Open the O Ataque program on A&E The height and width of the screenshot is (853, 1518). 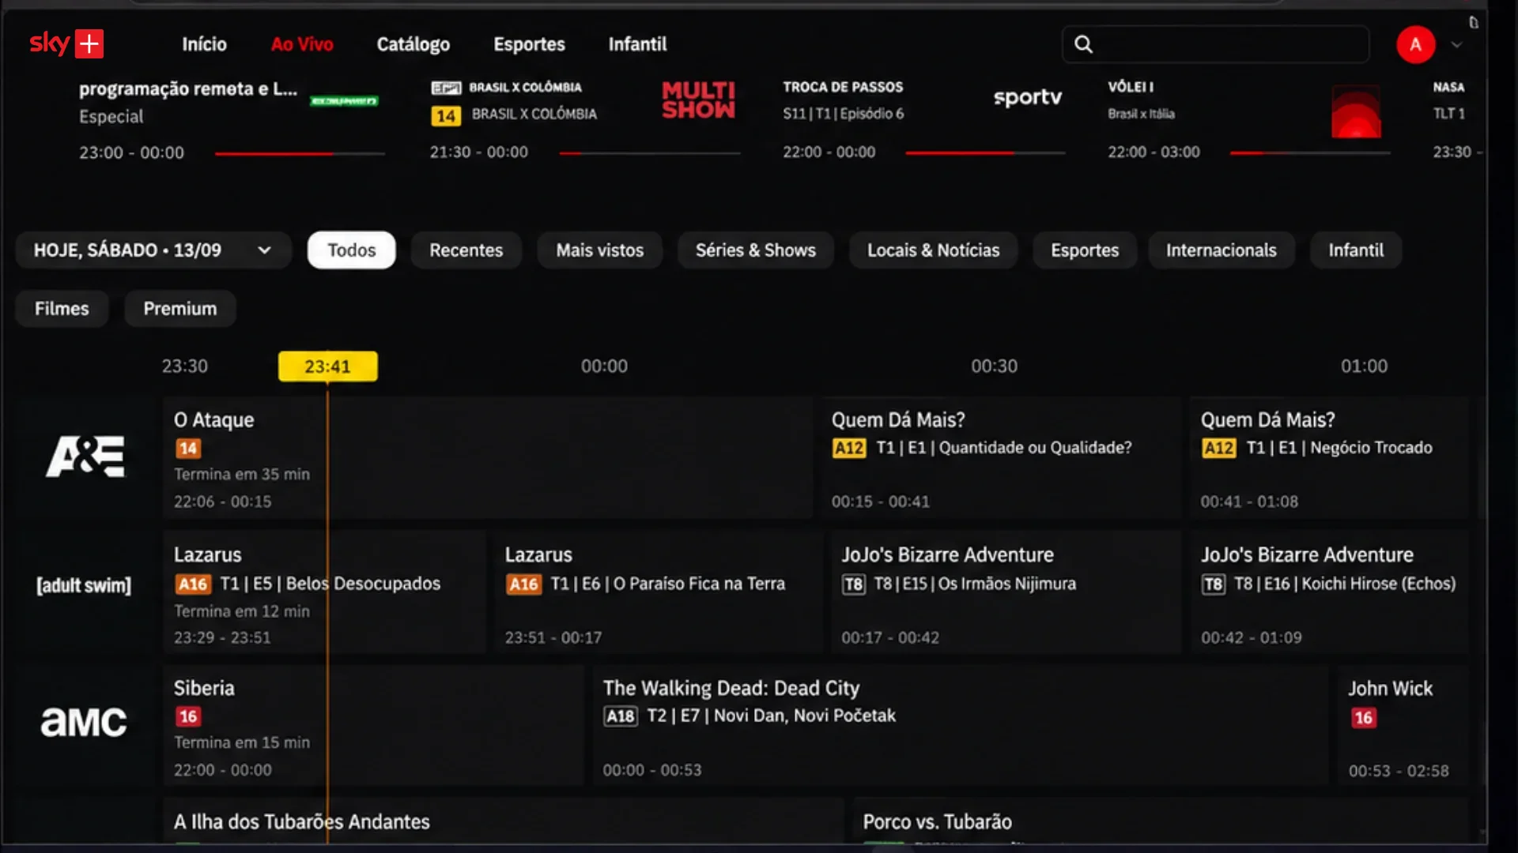pos(488,458)
